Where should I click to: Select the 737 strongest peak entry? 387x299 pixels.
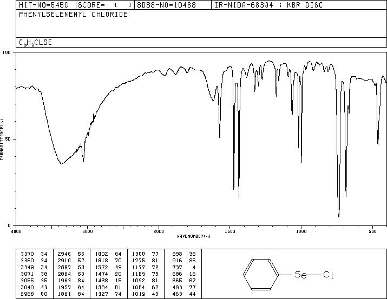click(x=177, y=267)
